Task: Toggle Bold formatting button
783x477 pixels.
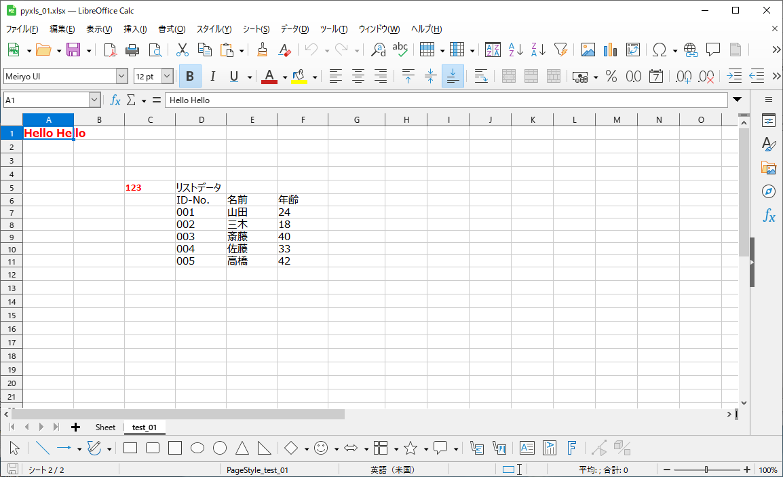Action: click(x=190, y=77)
